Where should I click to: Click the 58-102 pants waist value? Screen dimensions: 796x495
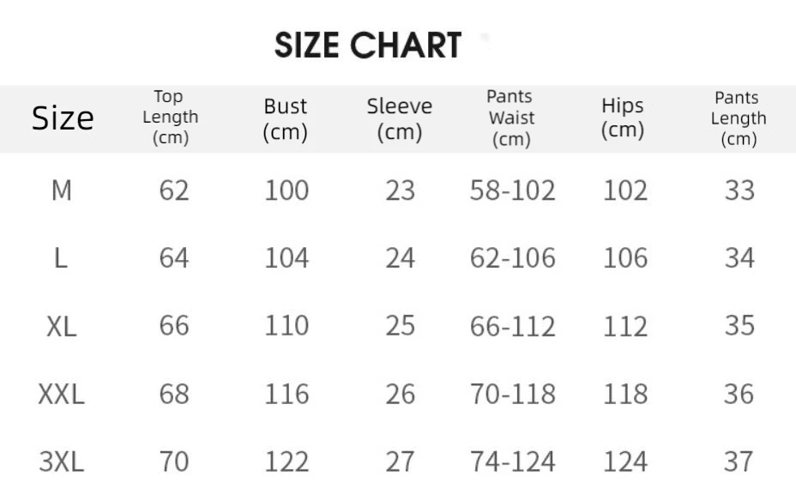(x=512, y=191)
